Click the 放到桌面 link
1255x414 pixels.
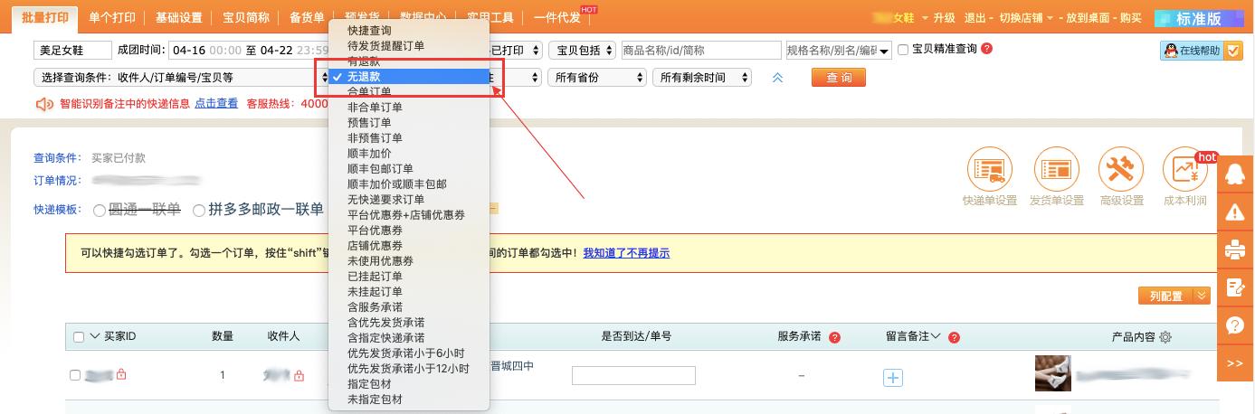coord(1086,17)
